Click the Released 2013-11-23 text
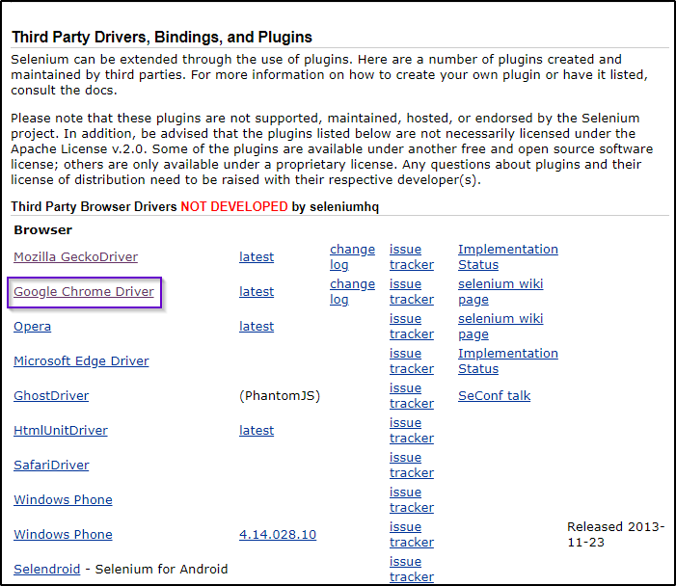The image size is (676, 586). 615,534
